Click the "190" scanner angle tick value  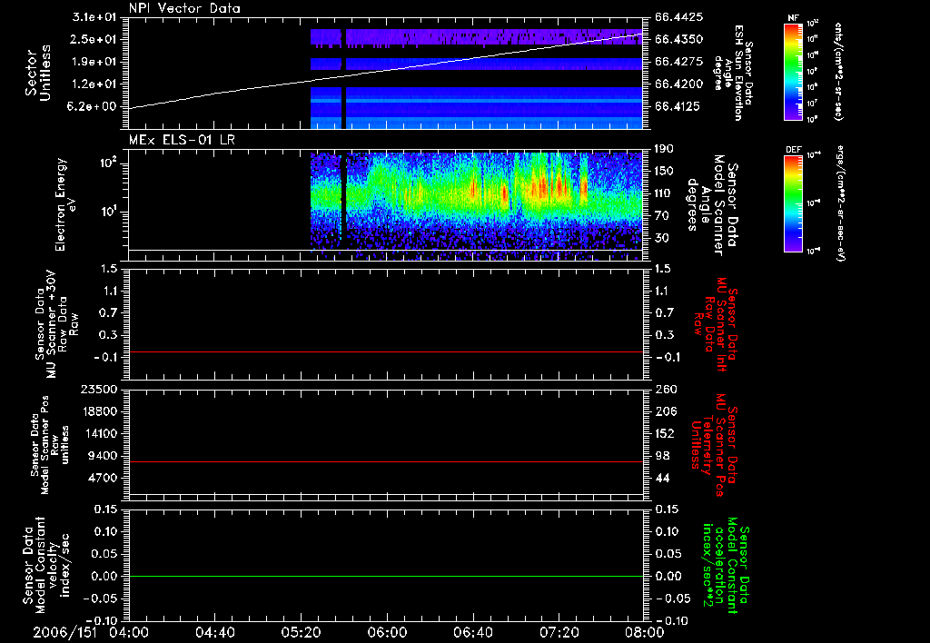664,149
